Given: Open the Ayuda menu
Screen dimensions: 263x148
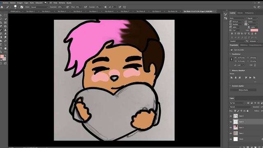Looking at the screenshot, I should coord(69,3).
